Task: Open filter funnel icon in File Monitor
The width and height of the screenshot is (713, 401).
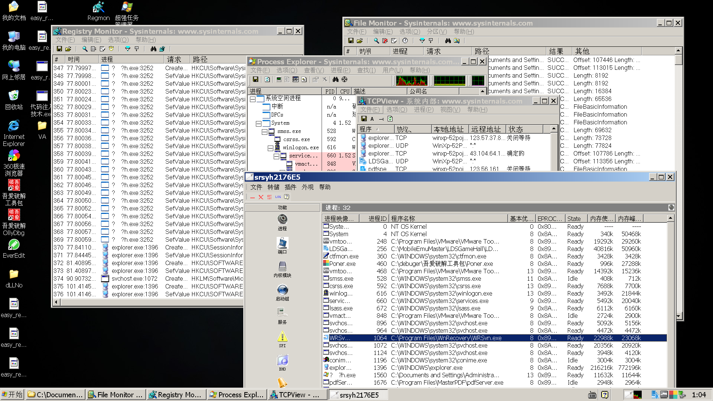Action: (422, 41)
